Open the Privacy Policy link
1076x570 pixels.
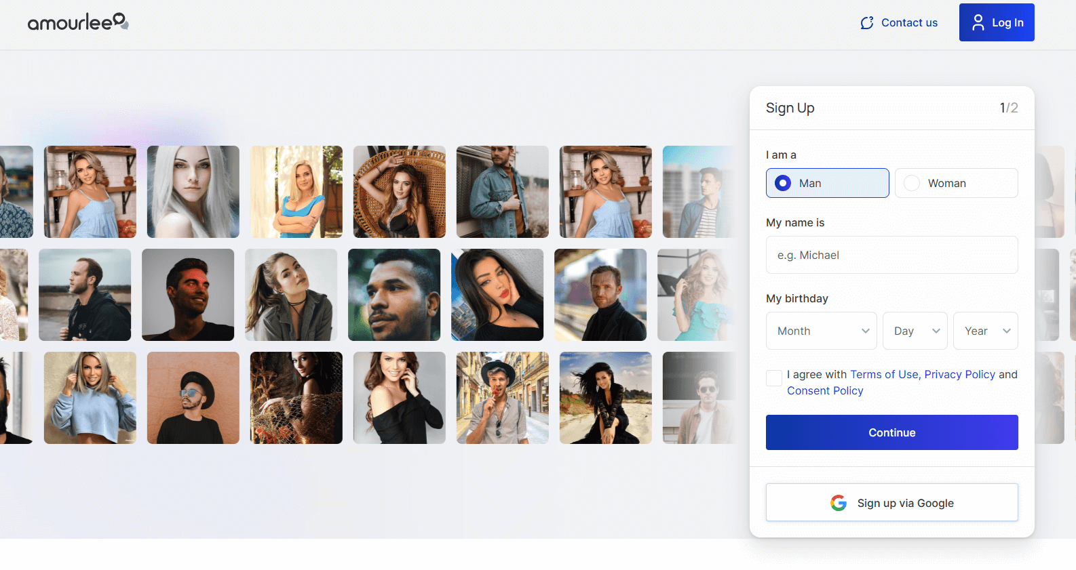tap(959, 374)
